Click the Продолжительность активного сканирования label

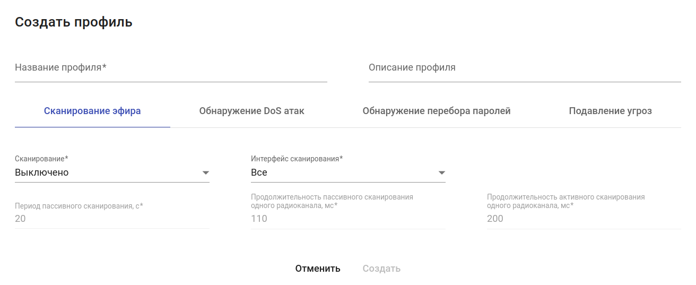pos(565,201)
